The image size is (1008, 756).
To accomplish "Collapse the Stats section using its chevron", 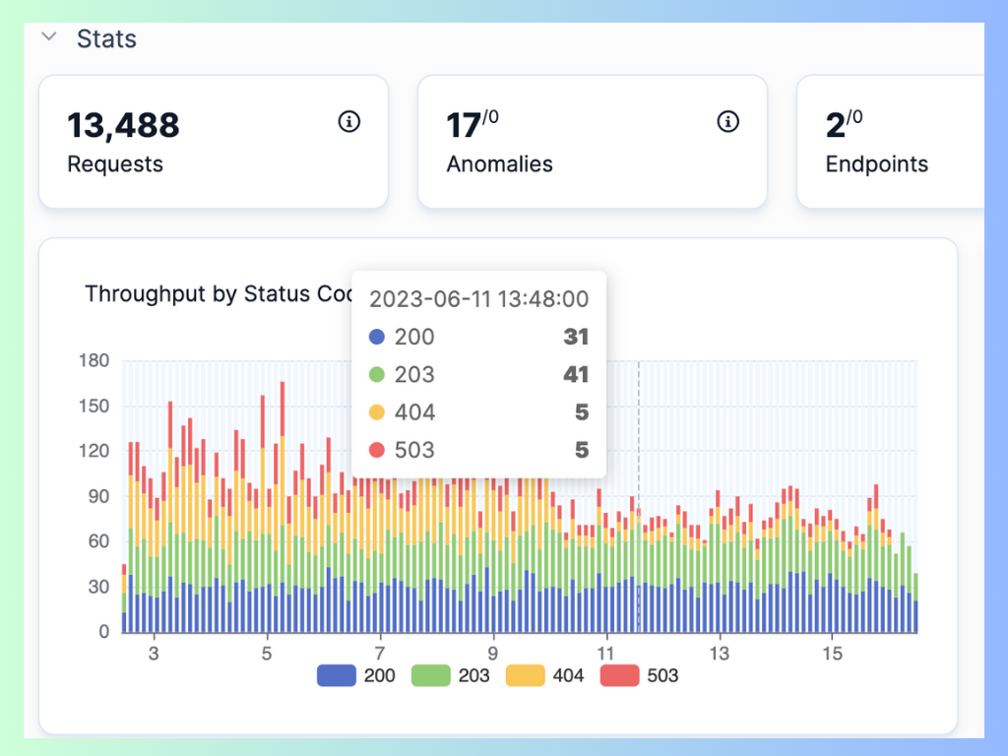I will (x=48, y=35).
